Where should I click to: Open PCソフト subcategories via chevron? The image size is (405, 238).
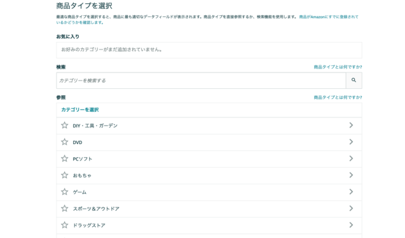point(351,159)
